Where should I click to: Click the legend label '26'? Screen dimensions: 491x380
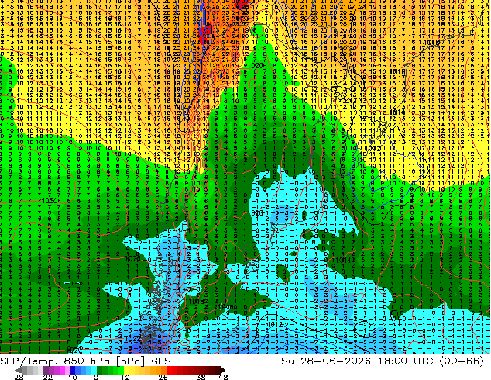[163, 377]
